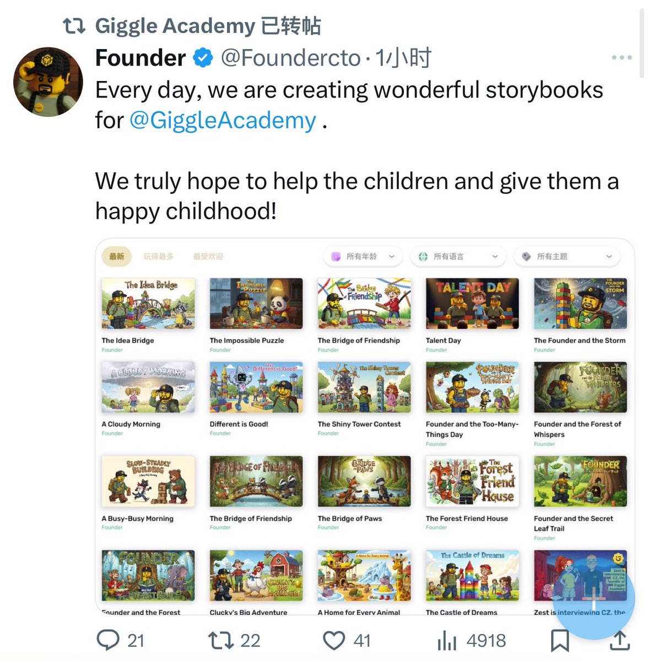648x661 pixels.
Task: Expand the 所有年龄 age dropdown
Action: tap(363, 257)
